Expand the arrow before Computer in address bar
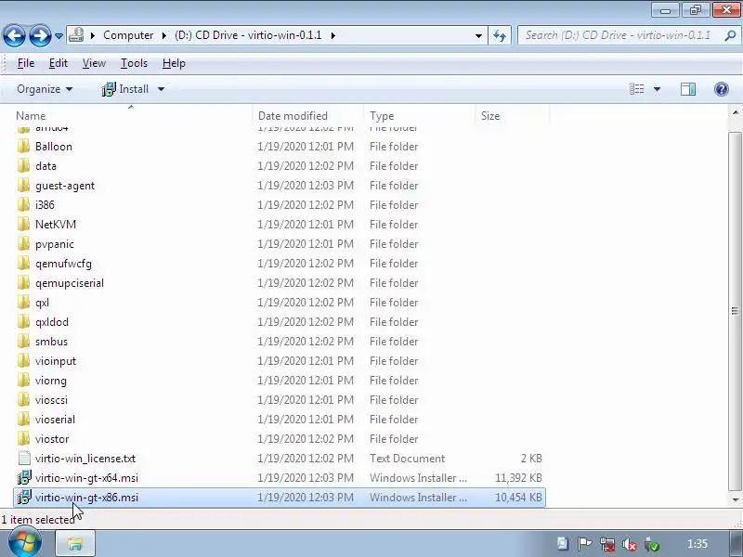This screenshot has height=557, width=743. [93, 35]
